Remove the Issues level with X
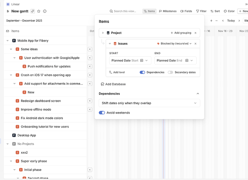The image size is (248, 180). [196, 44]
